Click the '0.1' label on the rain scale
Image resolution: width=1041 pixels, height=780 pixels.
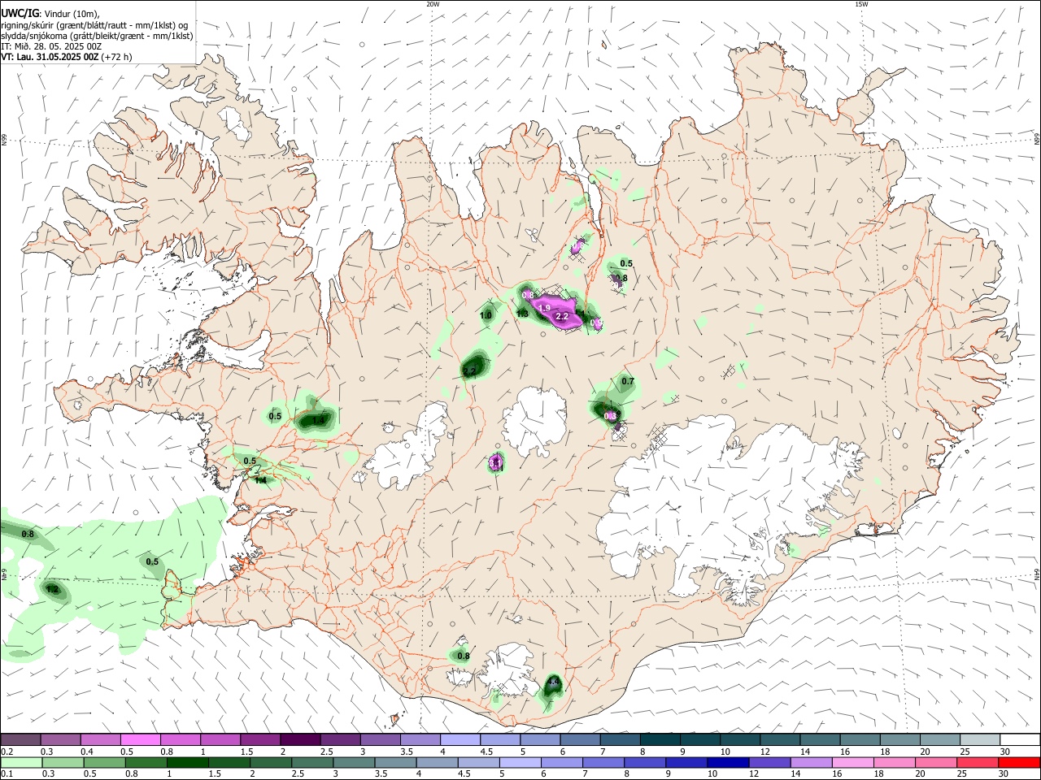(7, 774)
